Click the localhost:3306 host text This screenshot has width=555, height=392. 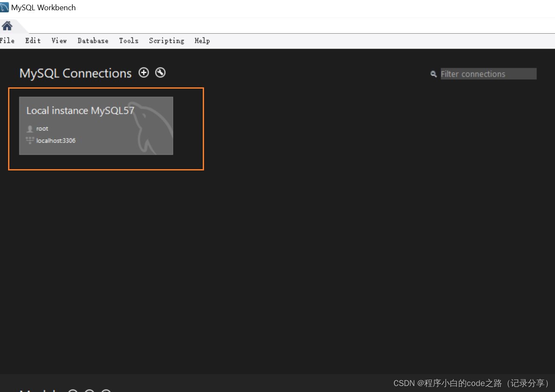[56, 141]
